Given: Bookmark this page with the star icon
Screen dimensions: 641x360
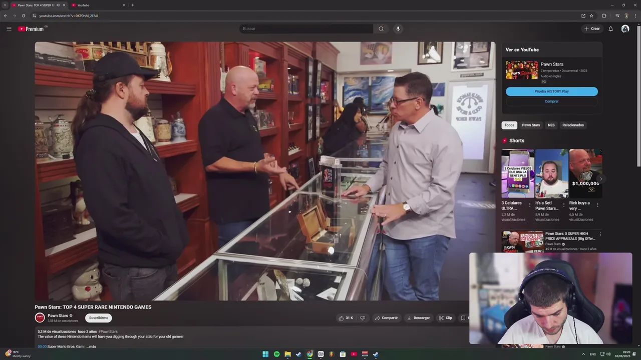Looking at the screenshot, I should tap(591, 15).
